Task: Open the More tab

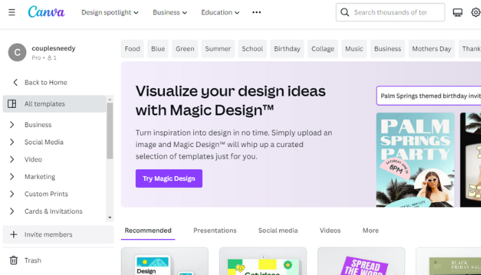Action: point(370,230)
